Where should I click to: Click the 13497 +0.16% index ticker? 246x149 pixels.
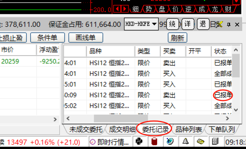[x=43, y=143]
